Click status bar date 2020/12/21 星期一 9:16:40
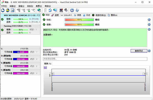The height and width of the screenshot is (100, 153). click(25, 99)
